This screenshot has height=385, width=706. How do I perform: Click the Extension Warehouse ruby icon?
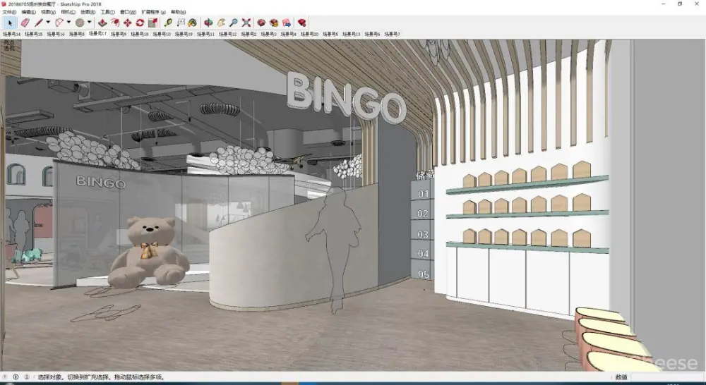pos(302,23)
